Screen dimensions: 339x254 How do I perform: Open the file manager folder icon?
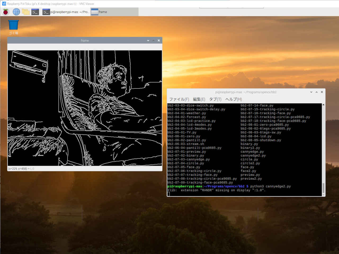26,12
